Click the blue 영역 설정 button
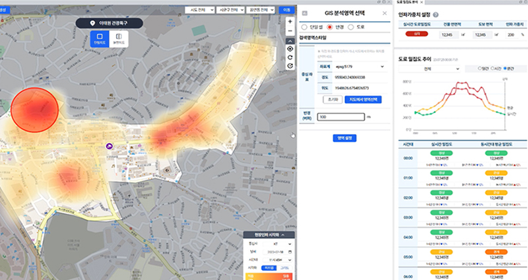528x280 pixels. [344, 138]
